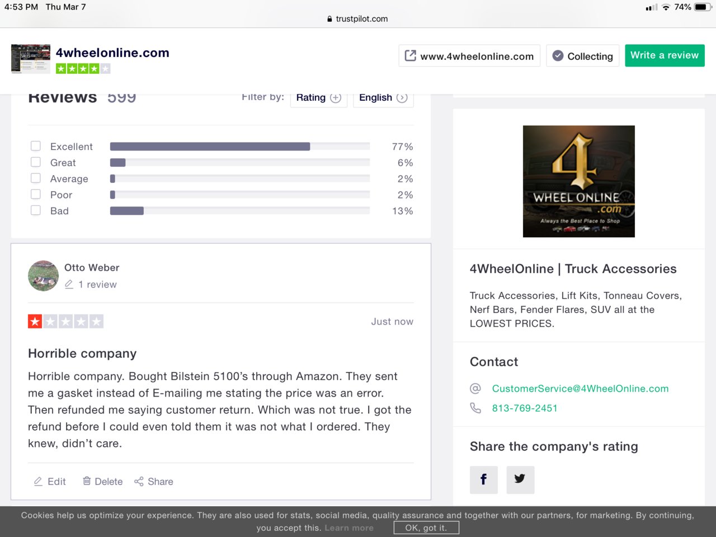Check the Poor rating filter
Viewport: 716px width, 537px height.
36,194
